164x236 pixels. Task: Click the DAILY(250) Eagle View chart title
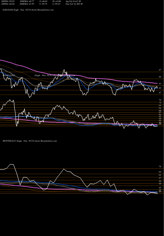click(28, 10)
